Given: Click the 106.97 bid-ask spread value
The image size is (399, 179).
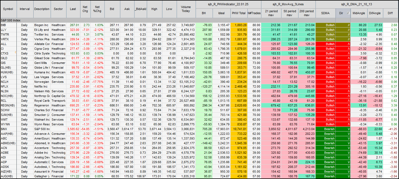Looking at the screenshot, I should point(140,176).
